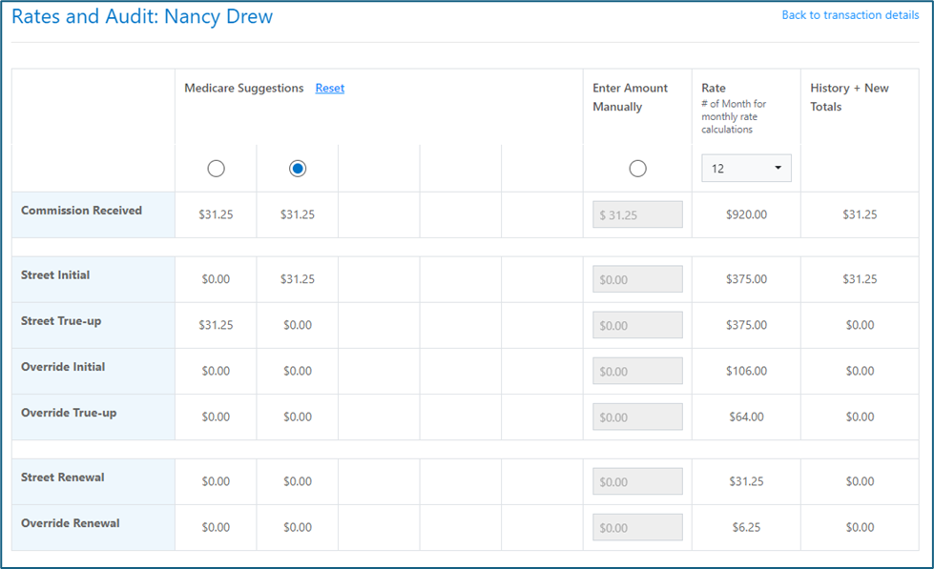Select the Street Initial row label
This screenshot has height=569, width=934.
[55, 275]
